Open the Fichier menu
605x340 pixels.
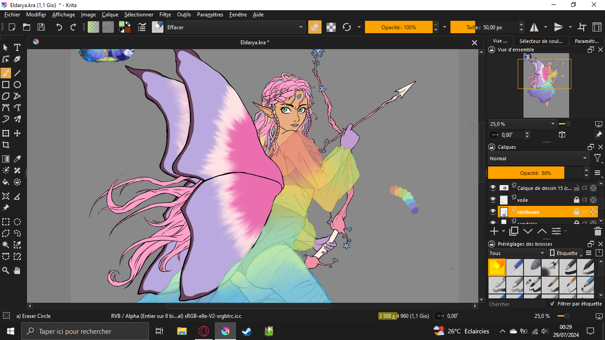pos(12,15)
